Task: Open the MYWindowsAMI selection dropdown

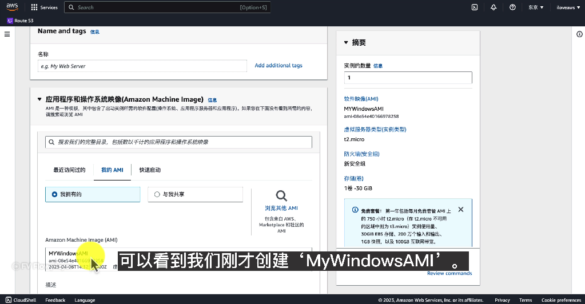Action: pyautogui.click(x=179, y=259)
